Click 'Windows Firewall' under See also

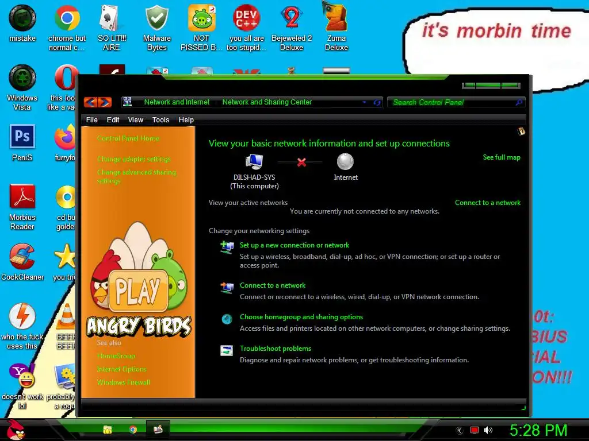[123, 382]
